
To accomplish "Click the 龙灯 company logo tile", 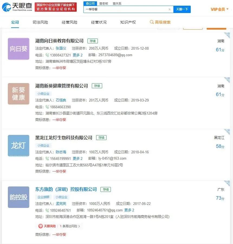I will point(18,145).
